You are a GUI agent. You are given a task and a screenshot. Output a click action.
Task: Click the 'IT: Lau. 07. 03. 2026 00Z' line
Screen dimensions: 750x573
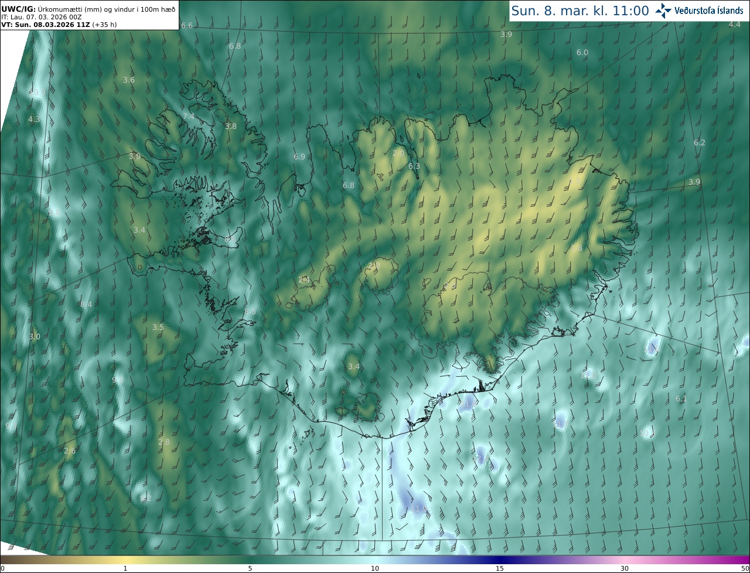[x=40, y=17]
